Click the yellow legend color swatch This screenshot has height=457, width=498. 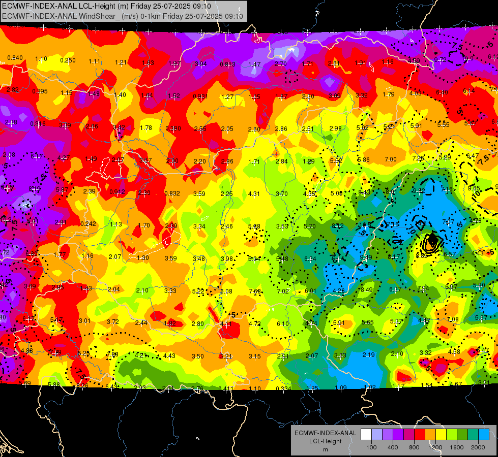click(441, 434)
